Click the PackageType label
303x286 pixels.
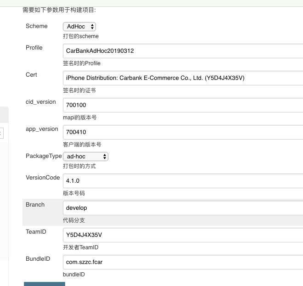coord(44,156)
